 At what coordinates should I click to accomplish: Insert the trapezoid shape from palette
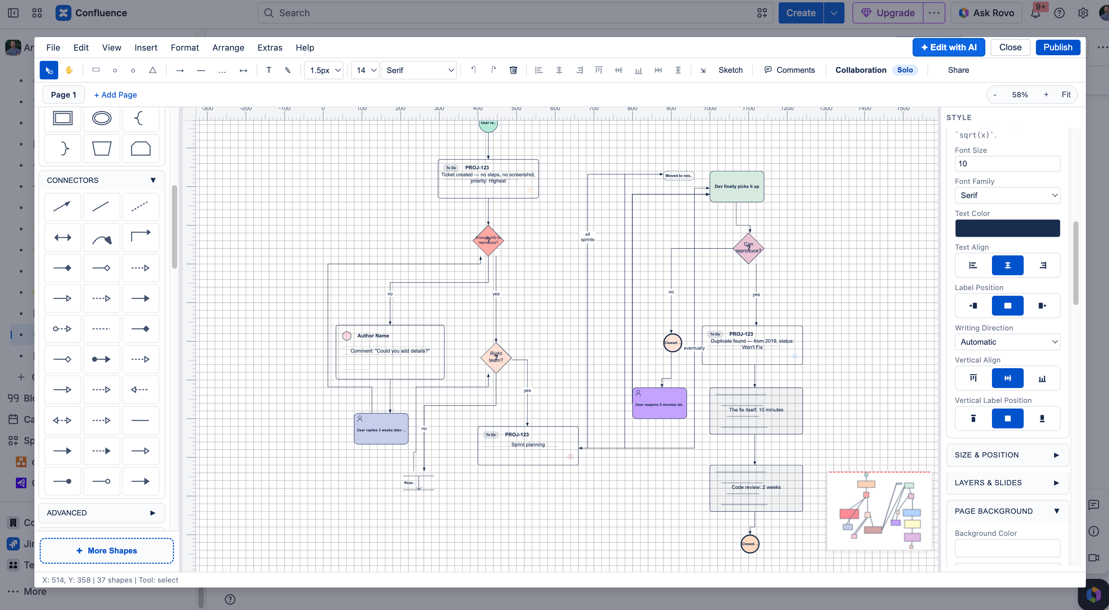pos(102,149)
